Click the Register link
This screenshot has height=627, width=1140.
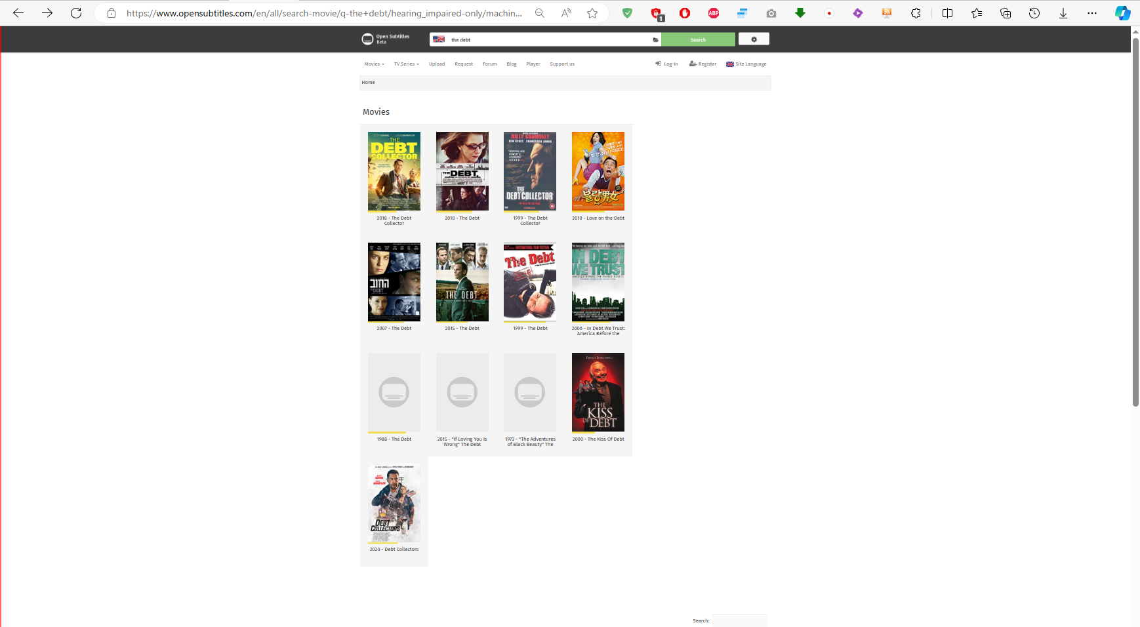703,64
